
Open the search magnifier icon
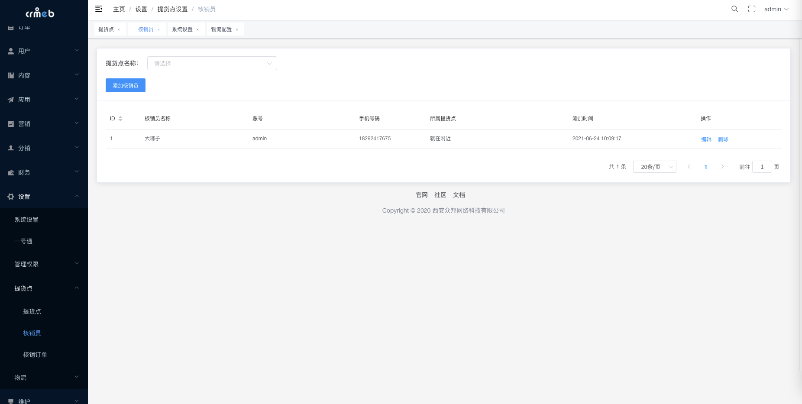pyautogui.click(x=734, y=9)
